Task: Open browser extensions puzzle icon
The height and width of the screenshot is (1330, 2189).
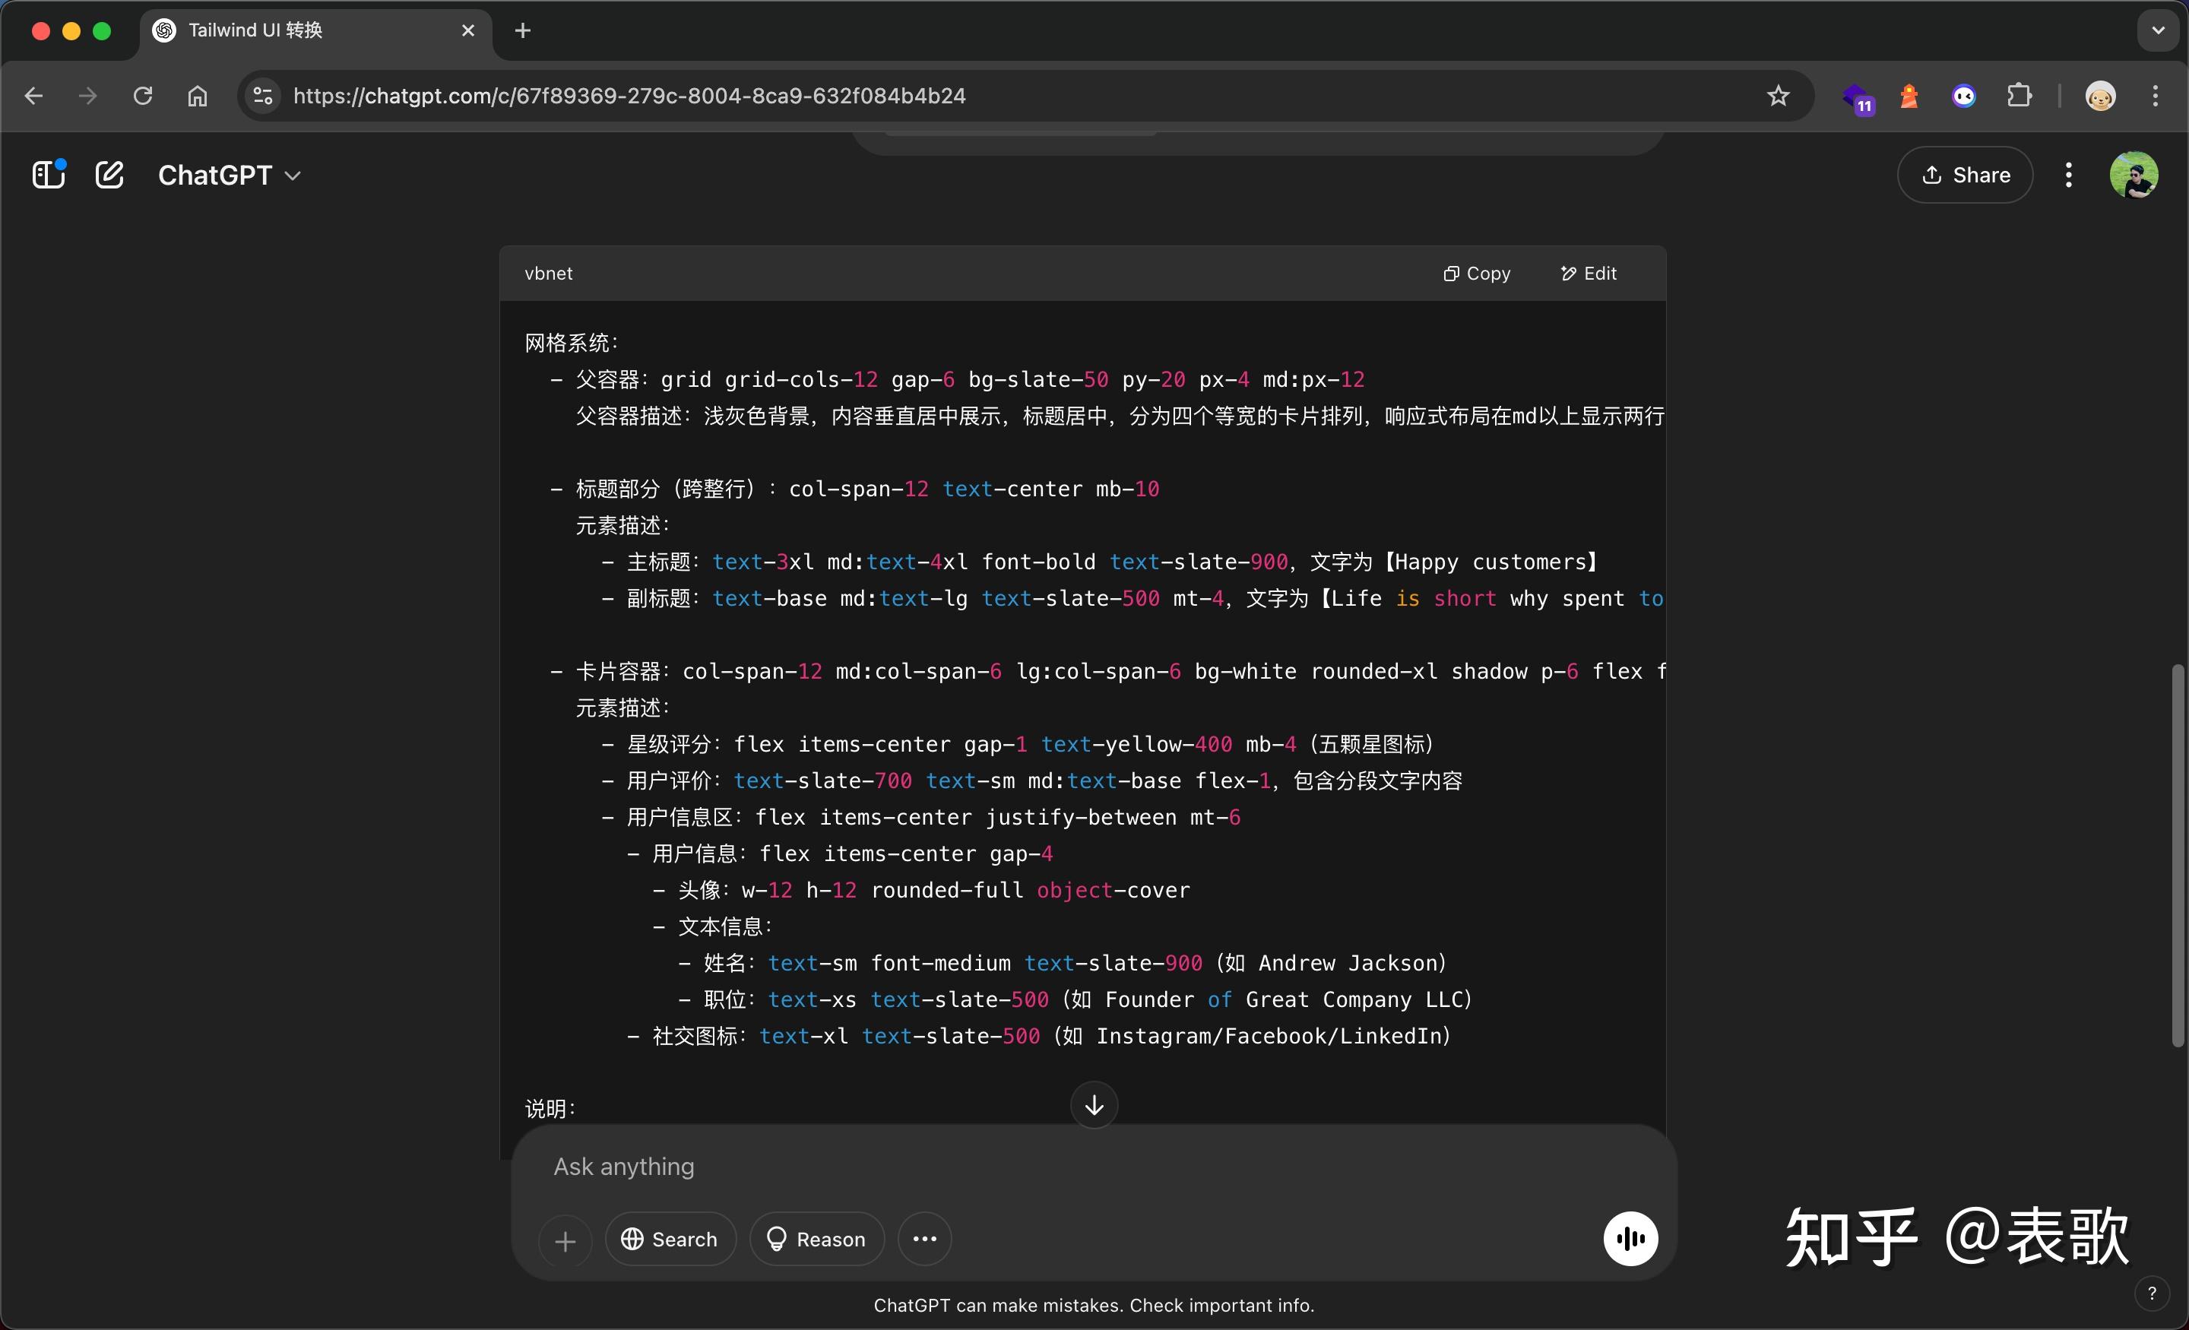Action: (2020, 96)
